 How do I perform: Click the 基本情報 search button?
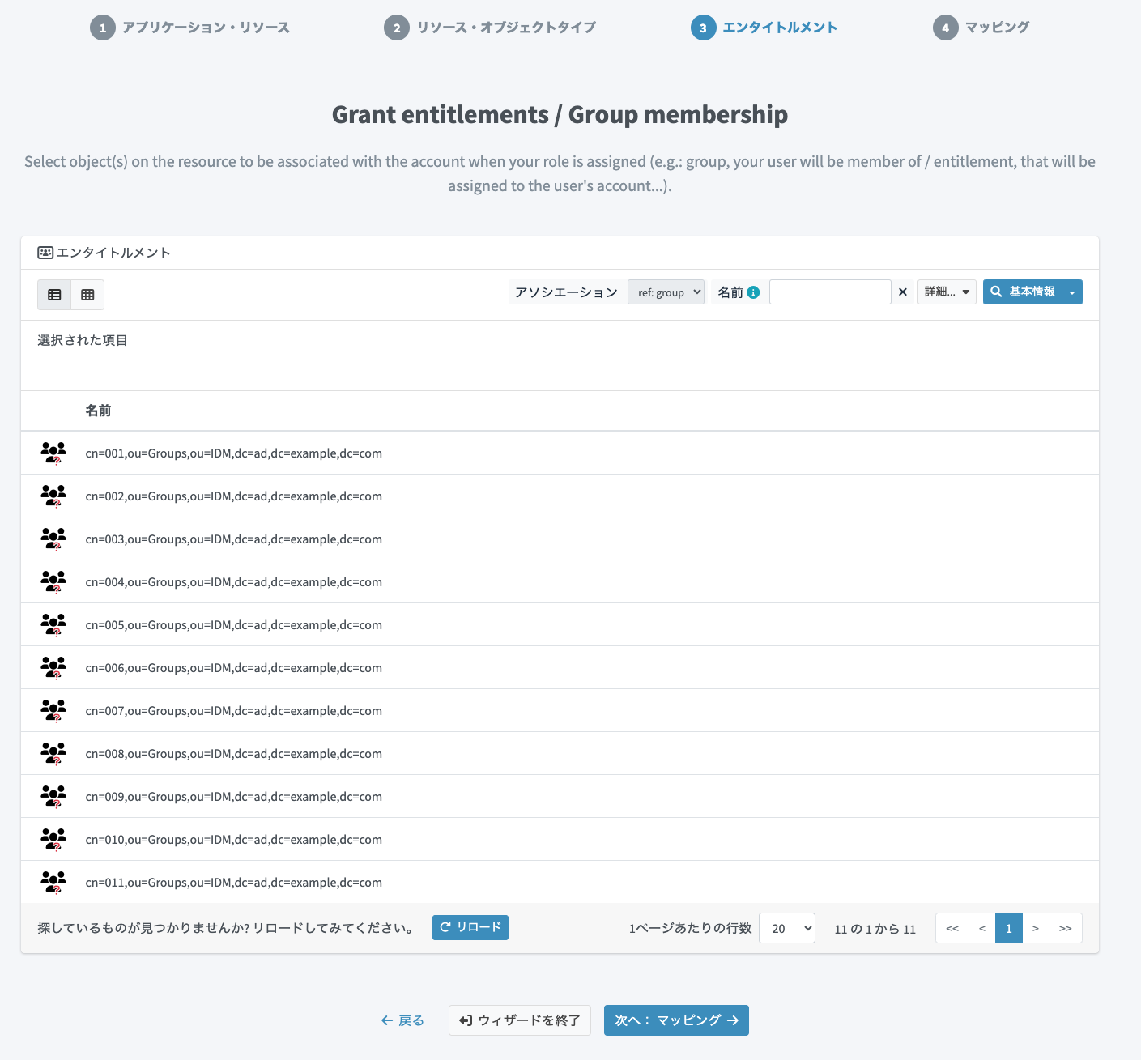point(1023,292)
